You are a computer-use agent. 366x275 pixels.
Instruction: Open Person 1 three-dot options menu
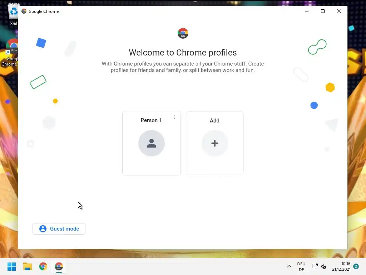[174, 117]
